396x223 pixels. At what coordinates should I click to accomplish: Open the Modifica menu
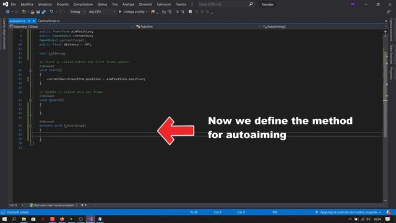click(x=27, y=4)
